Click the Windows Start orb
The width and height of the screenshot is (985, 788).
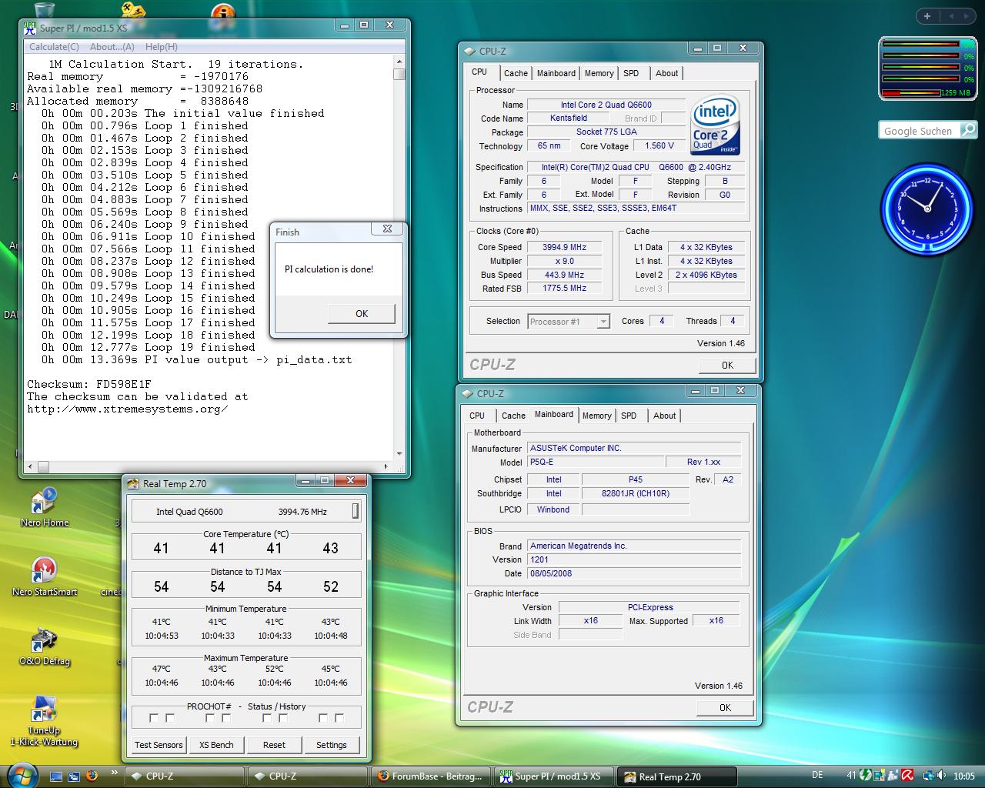[x=21, y=775]
